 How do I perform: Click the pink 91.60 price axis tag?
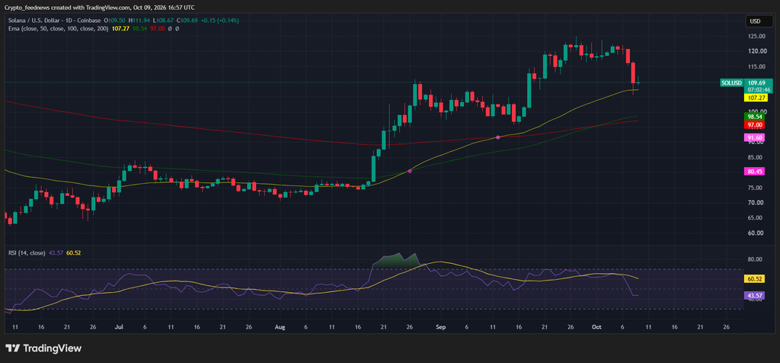click(754, 138)
